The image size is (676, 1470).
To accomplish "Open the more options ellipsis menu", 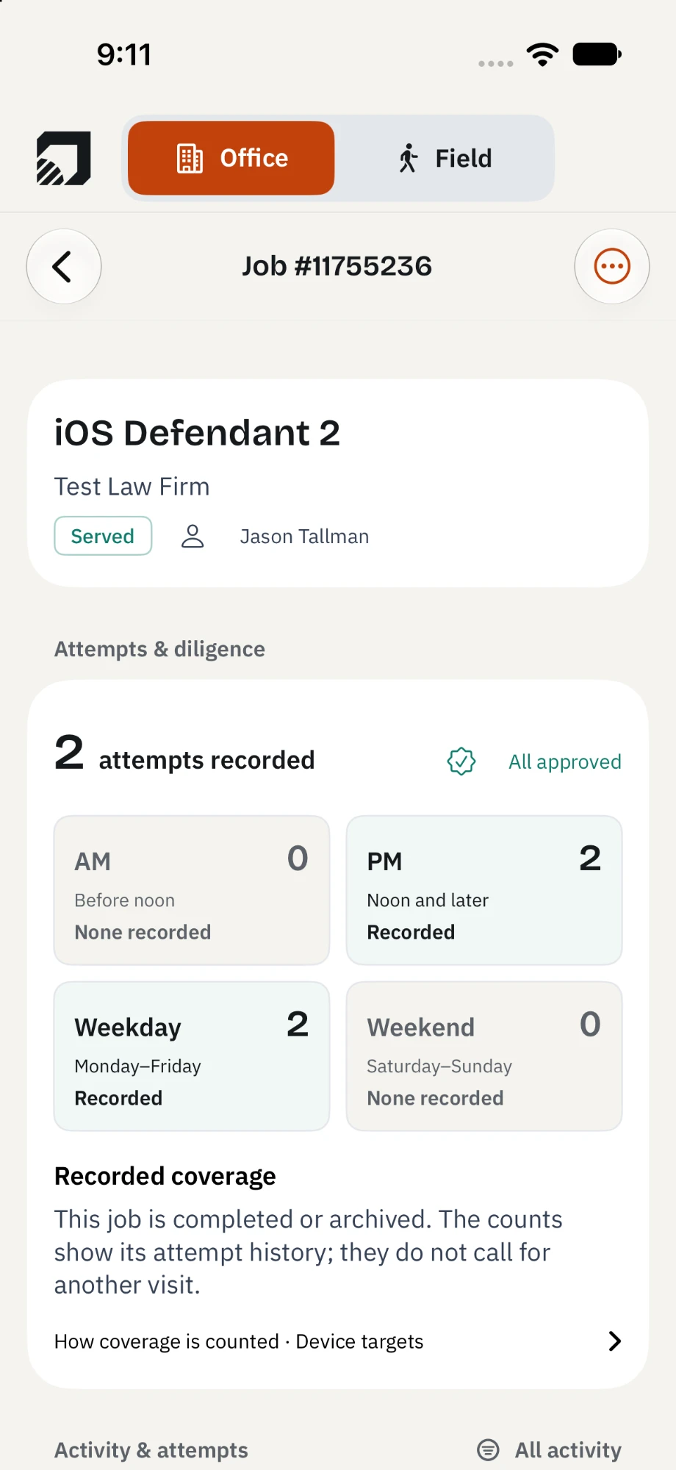I will [x=612, y=266].
